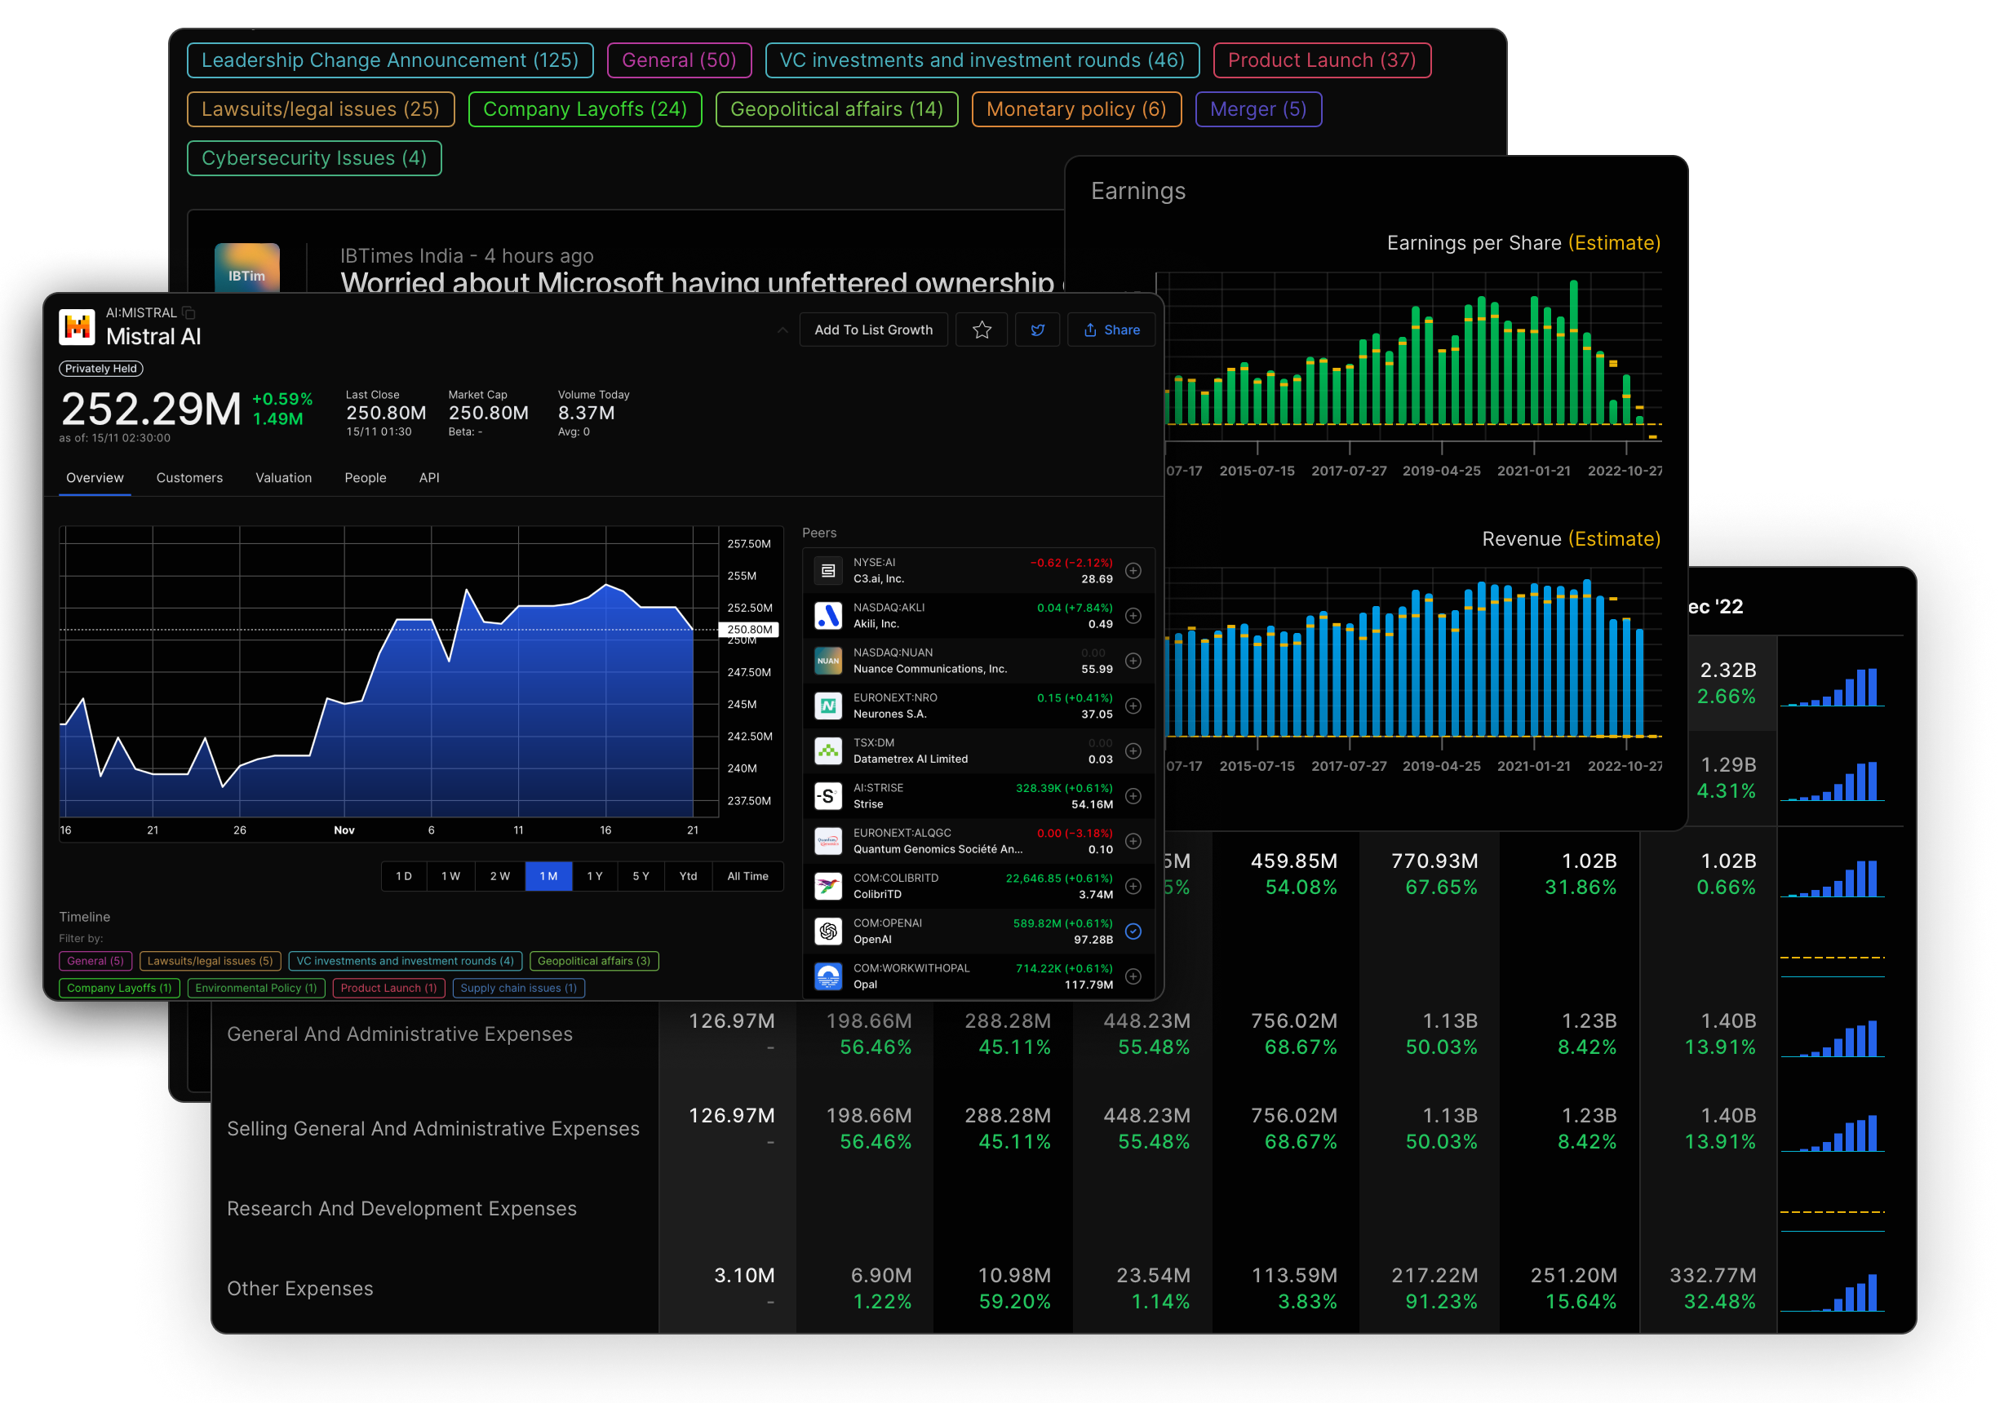This screenshot has height=1403, width=2004.
Task: Add Opal peer with plus icon
Action: [1133, 976]
